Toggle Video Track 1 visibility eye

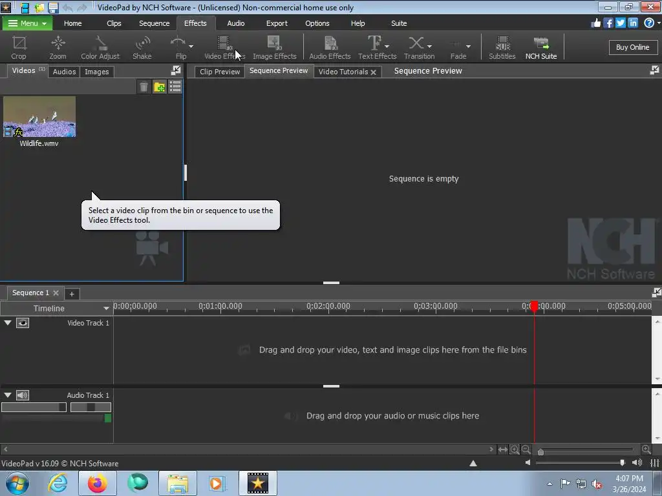(23, 323)
